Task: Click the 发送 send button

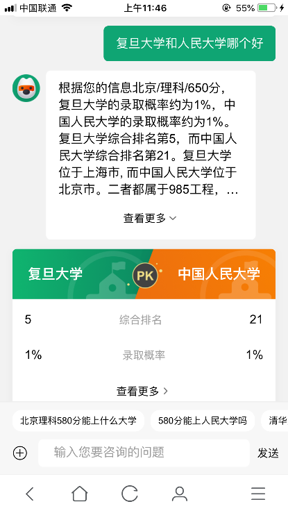Action: pyautogui.click(x=268, y=453)
